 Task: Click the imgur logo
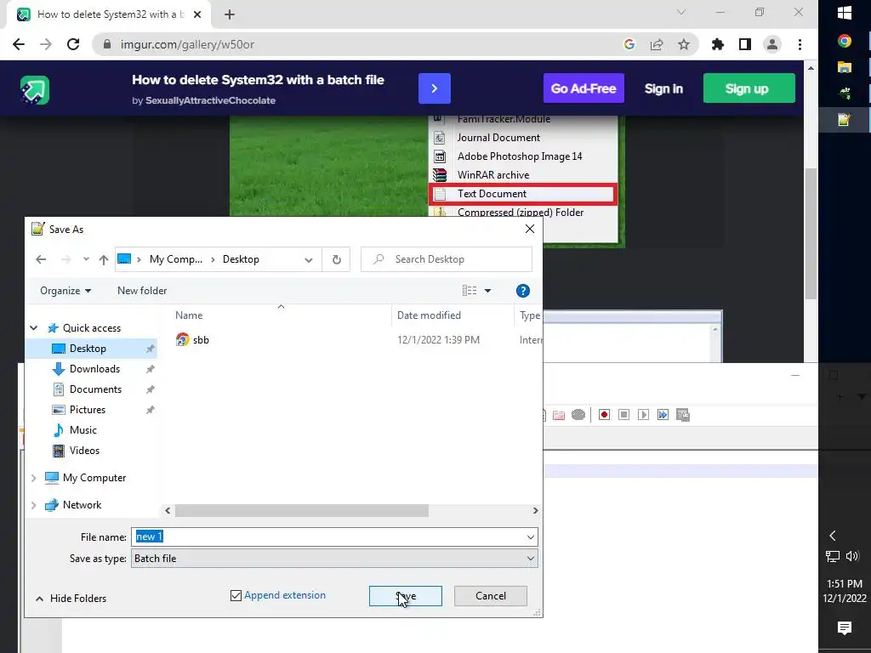pos(35,89)
